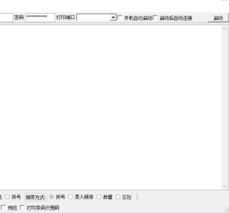The width and height of the screenshot is (229, 213).
Task: Focus the 密码 password field
Action: pos(40,18)
